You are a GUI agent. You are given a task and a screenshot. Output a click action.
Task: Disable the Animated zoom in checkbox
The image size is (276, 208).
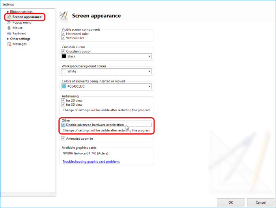point(63,139)
